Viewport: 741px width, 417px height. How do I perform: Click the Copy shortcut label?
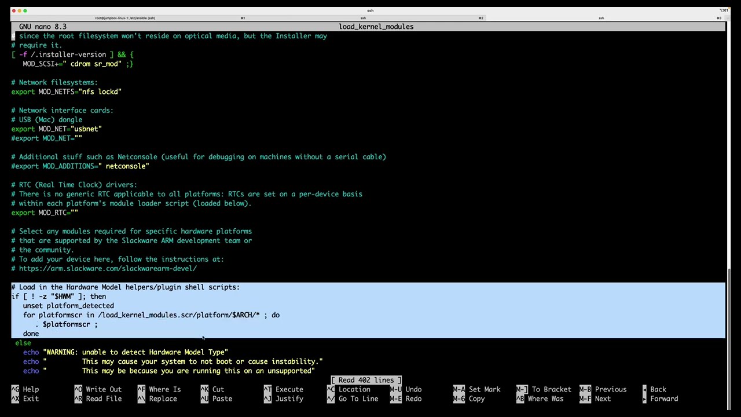click(x=477, y=398)
